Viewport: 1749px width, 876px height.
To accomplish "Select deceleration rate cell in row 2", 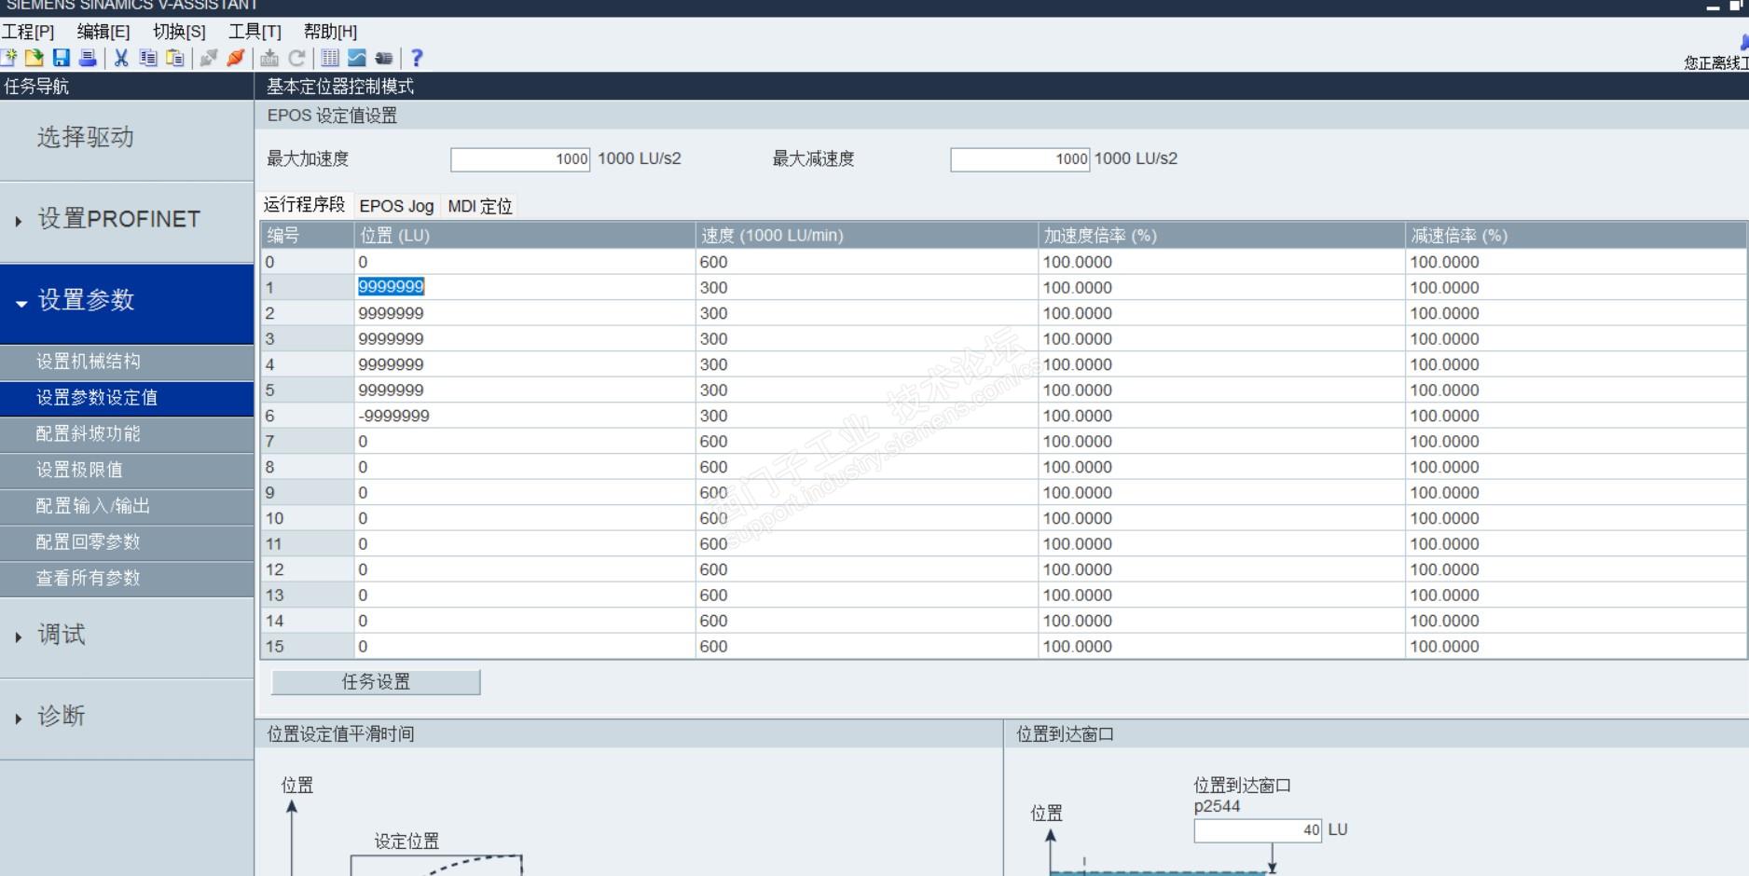I will tap(1576, 313).
